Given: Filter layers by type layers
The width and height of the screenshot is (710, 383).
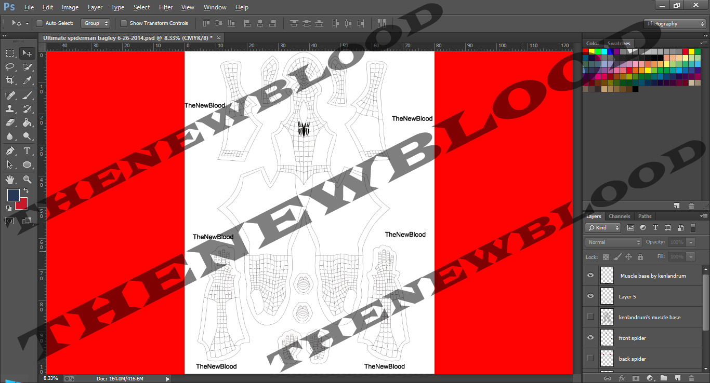Looking at the screenshot, I should click(x=655, y=228).
